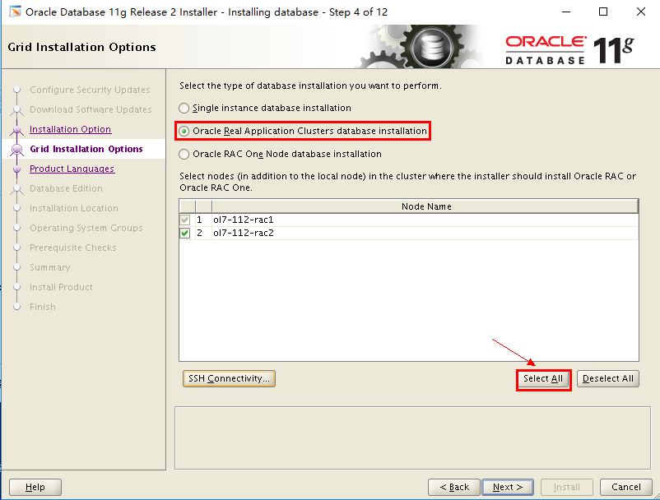Screen dimensions: 660x500
Task: Select Single instance database installation option
Action: click(184, 108)
